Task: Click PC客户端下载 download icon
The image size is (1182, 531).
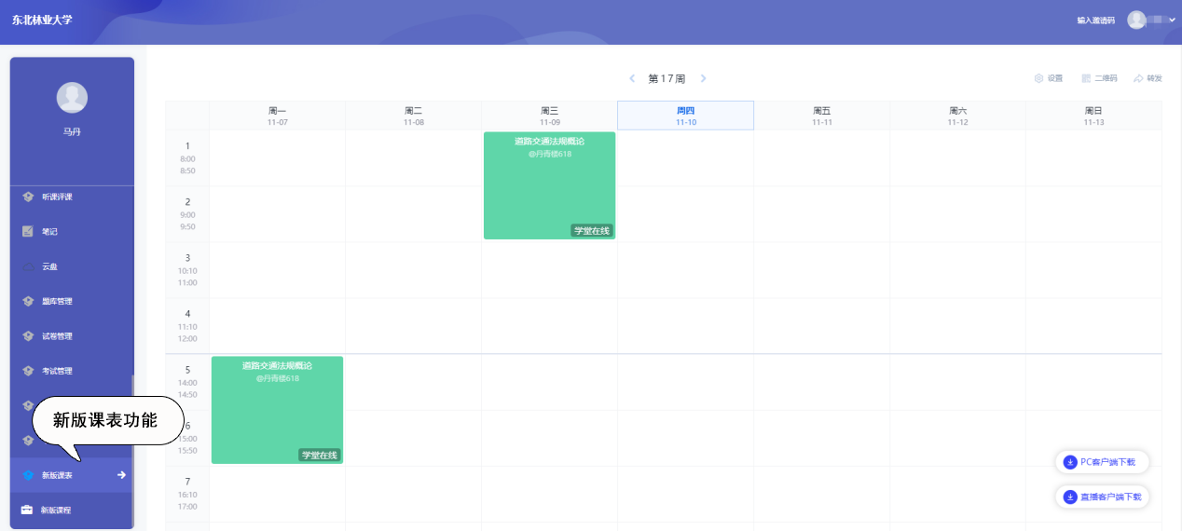Action: coord(1070,462)
